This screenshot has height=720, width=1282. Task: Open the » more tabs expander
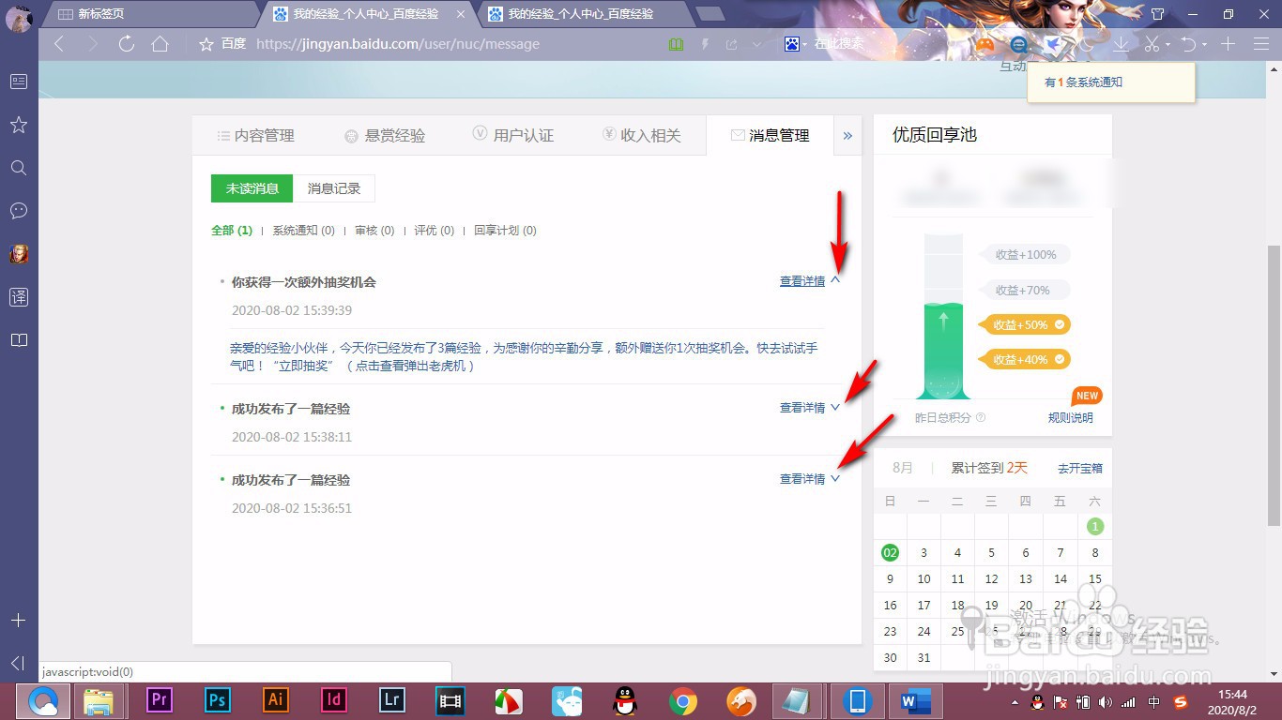click(x=847, y=135)
